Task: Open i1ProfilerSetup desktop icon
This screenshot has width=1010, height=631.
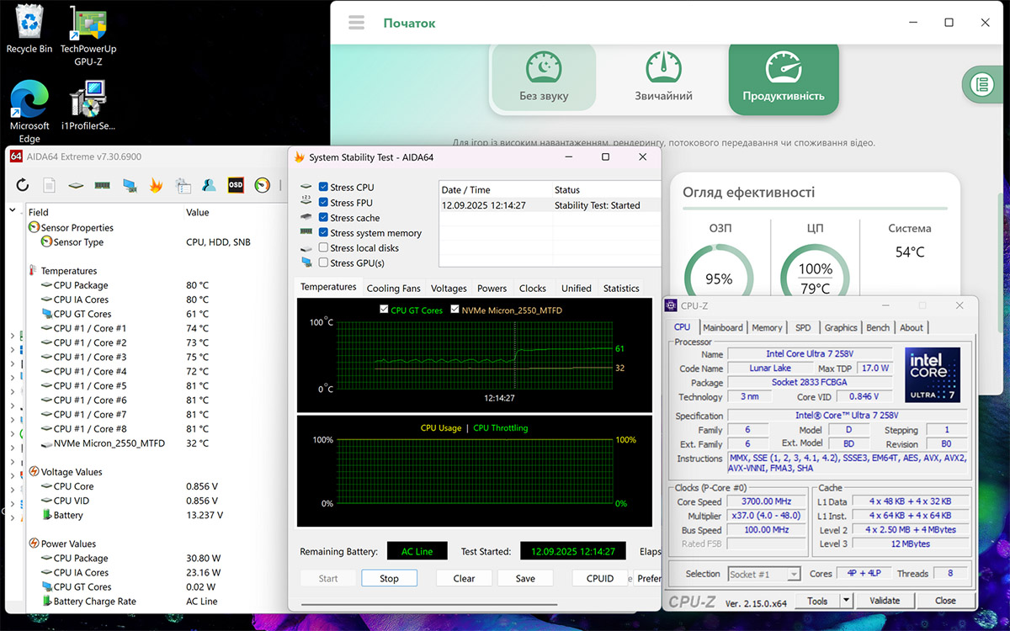Action: pos(88,106)
